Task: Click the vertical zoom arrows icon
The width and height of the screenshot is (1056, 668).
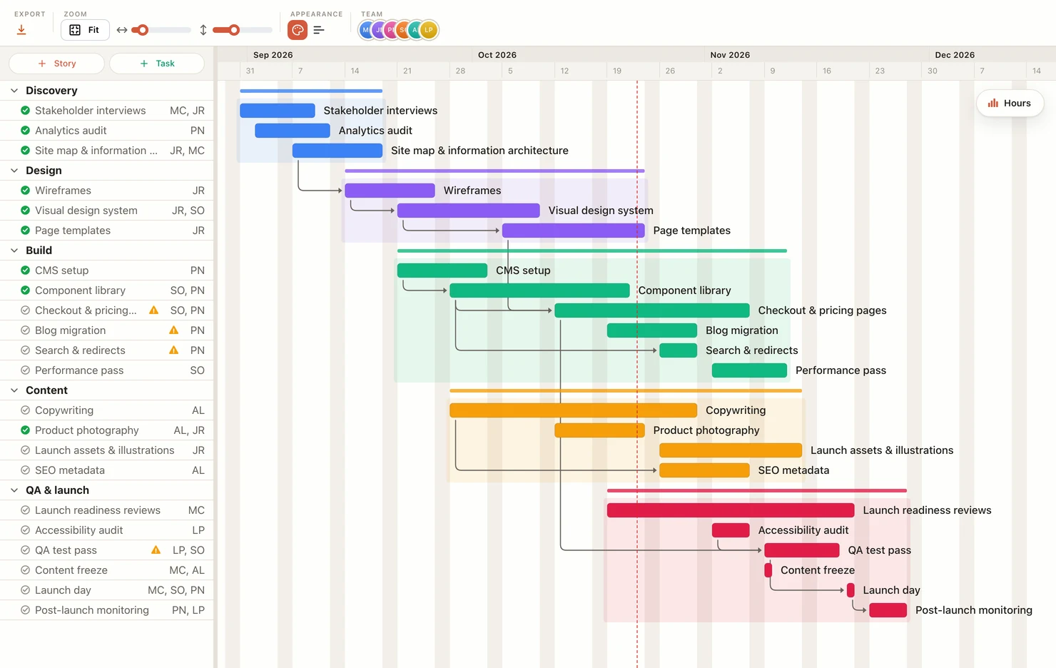Action: [x=203, y=30]
